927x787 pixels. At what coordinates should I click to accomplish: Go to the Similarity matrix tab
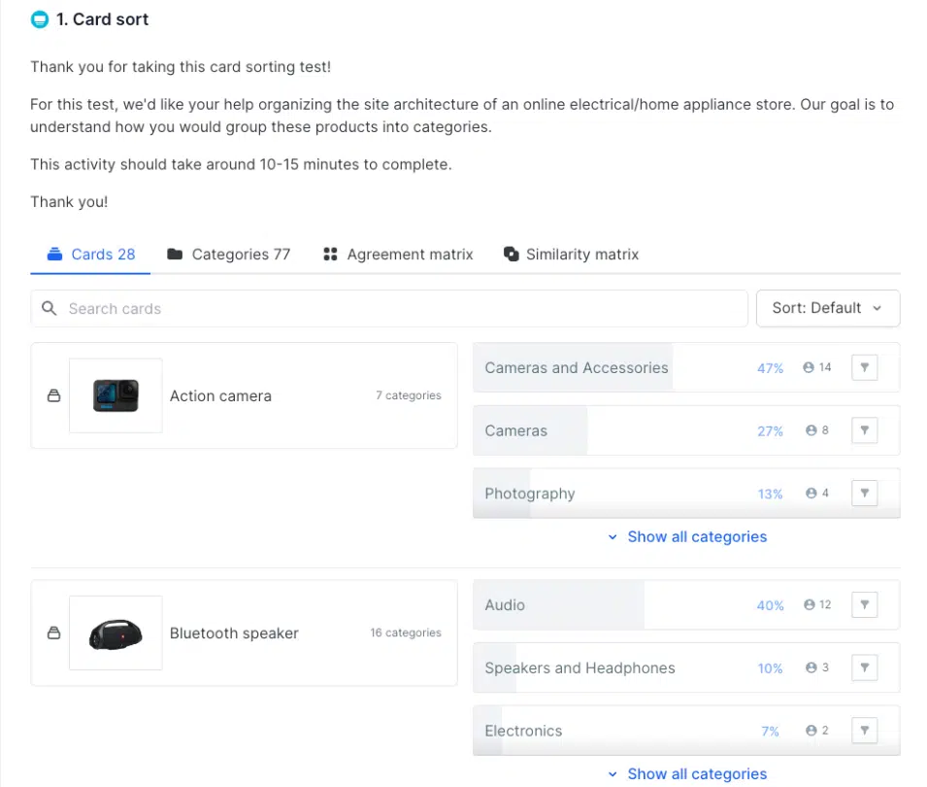(x=571, y=255)
